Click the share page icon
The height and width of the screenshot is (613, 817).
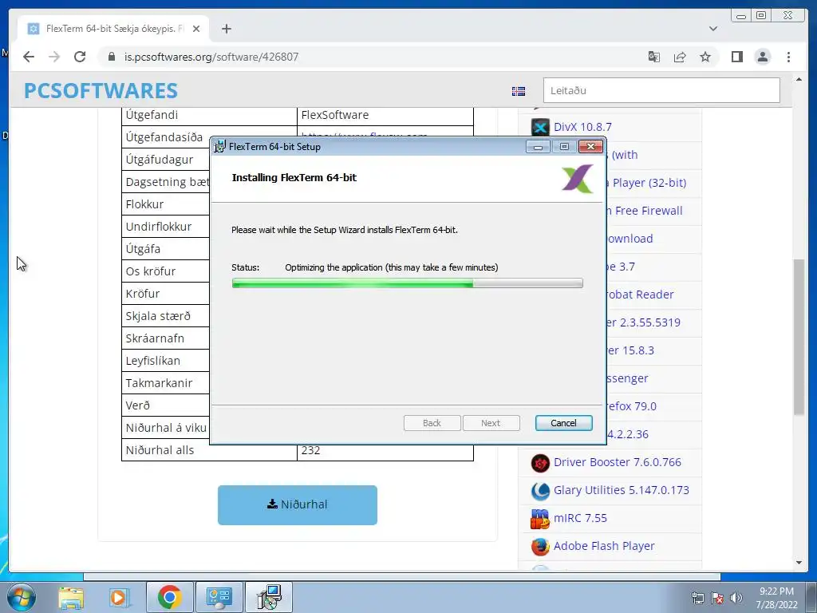click(x=680, y=57)
